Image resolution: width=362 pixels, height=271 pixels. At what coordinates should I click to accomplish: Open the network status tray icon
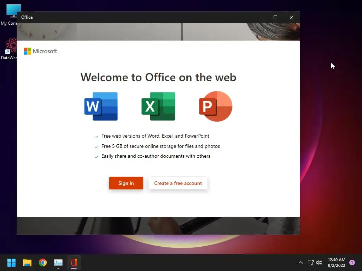(x=310, y=263)
